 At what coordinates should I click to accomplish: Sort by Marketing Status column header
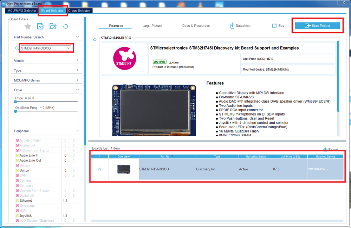256,156
